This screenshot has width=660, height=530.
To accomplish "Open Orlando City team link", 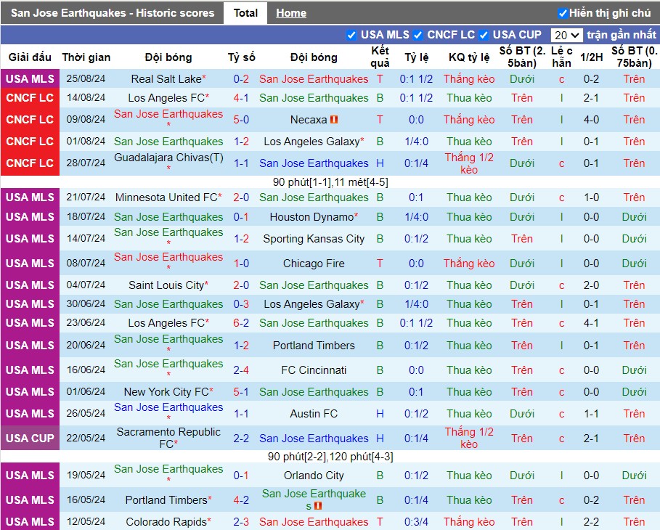I will tap(314, 476).
